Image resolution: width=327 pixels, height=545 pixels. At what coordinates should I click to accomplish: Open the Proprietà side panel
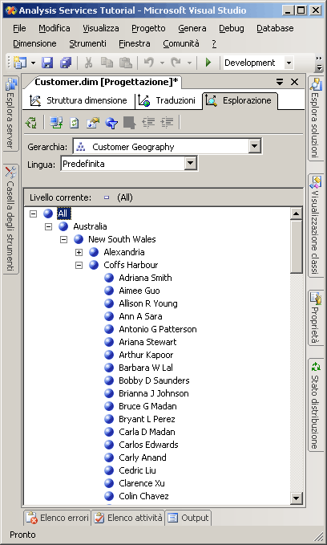[x=316, y=318]
